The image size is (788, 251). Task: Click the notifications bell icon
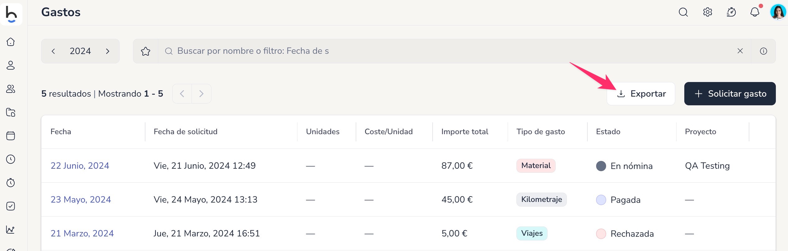(755, 12)
